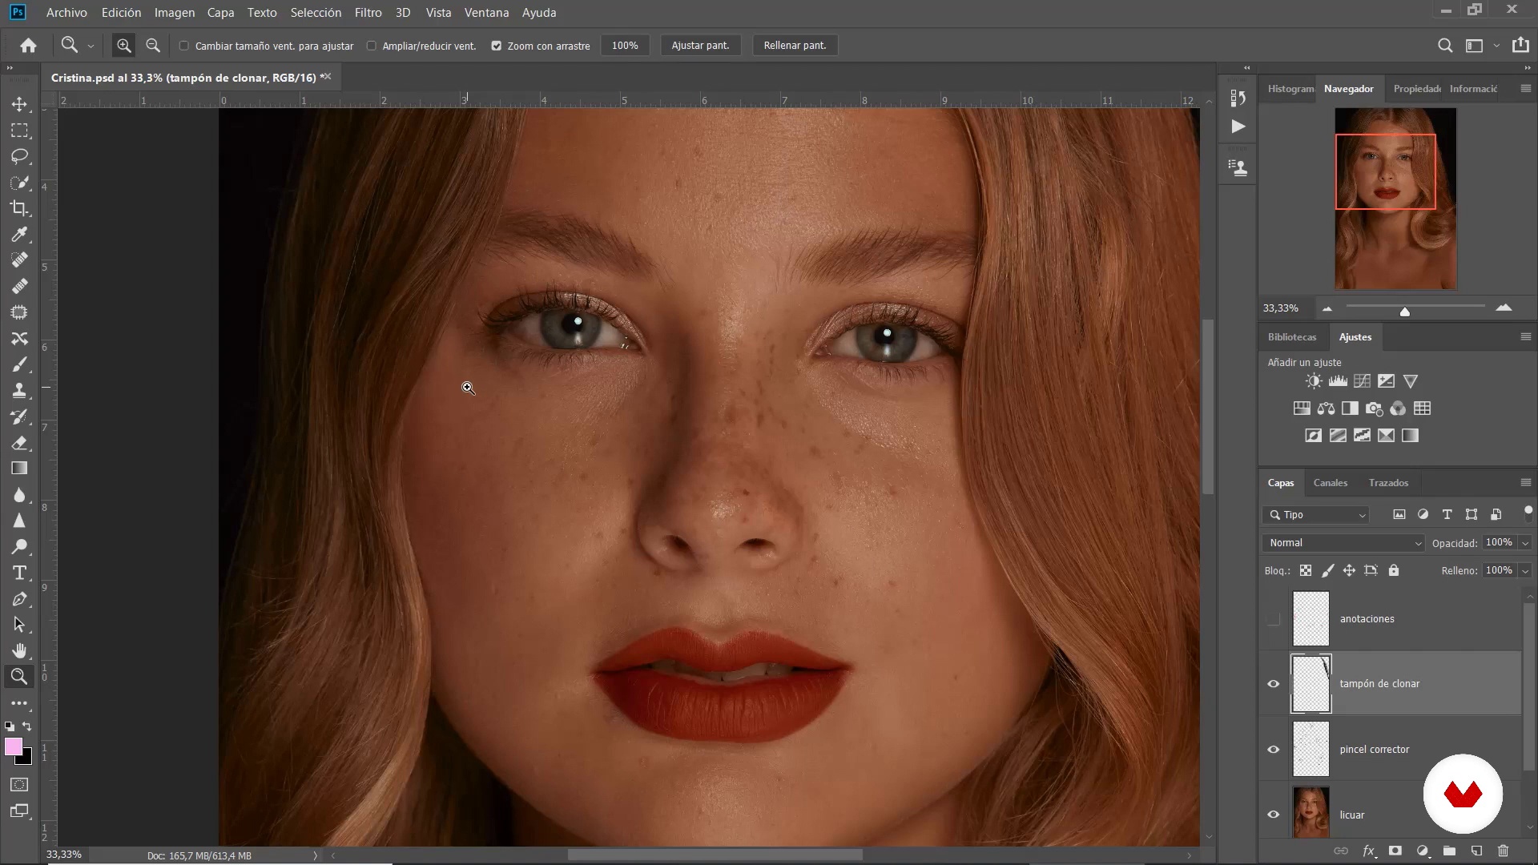Create a new group folder icon
Viewport: 1538px width, 865px height.
click(x=1449, y=851)
